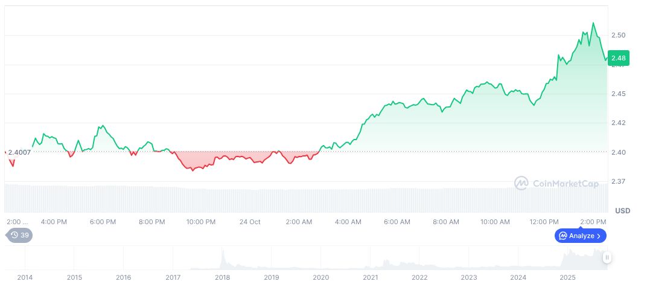Click the Analyze button's chart icon
Screen dimensions: 647x284
(563, 236)
